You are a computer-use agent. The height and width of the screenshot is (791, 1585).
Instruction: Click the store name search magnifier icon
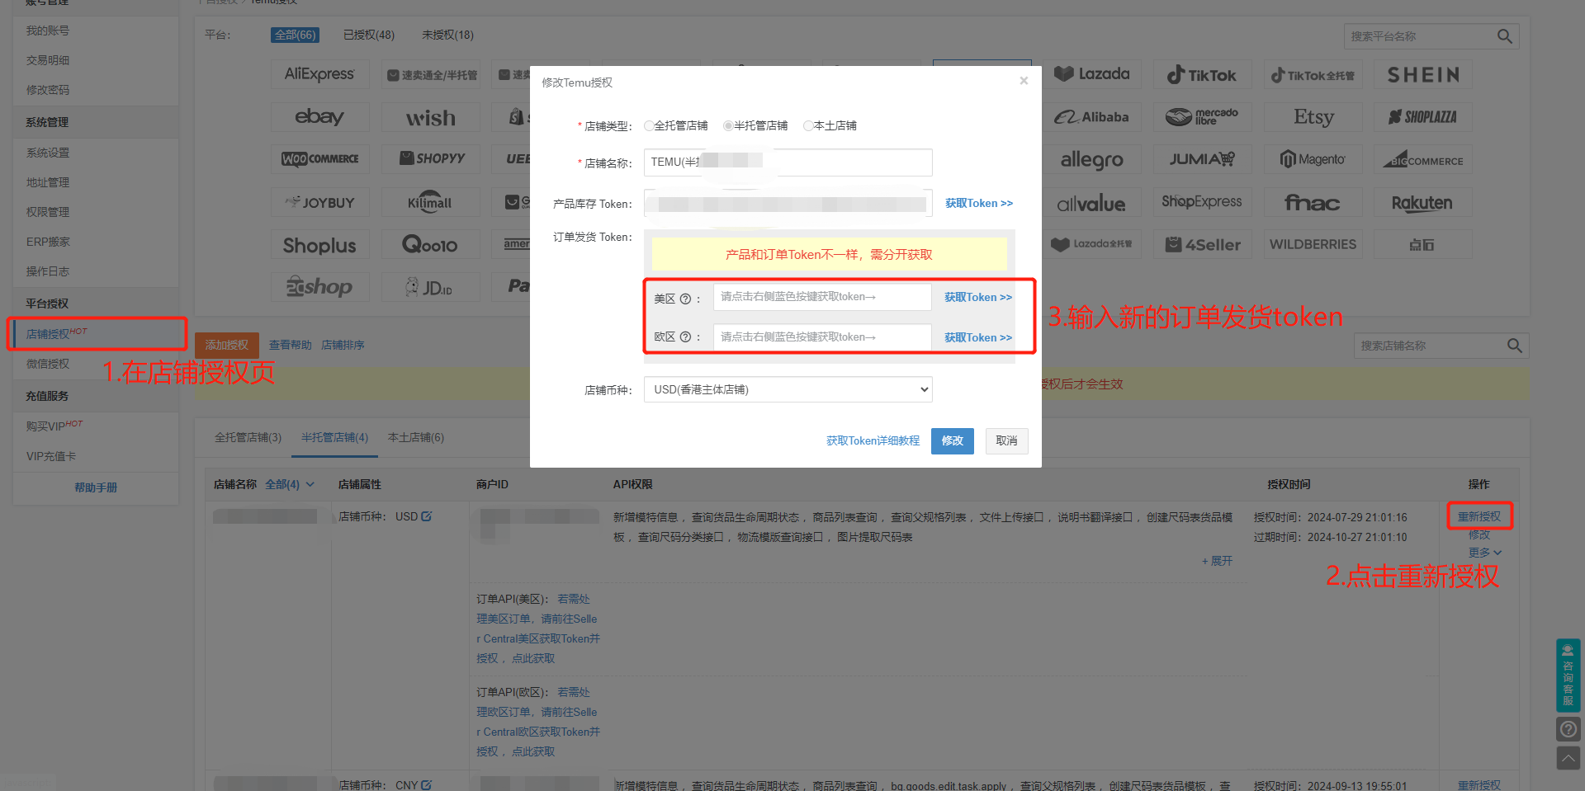(1515, 346)
